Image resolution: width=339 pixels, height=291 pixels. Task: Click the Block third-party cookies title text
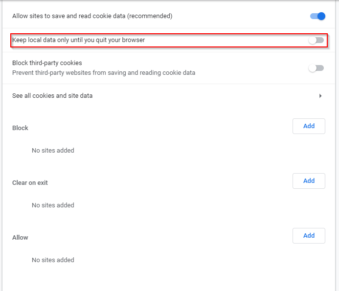tap(47, 63)
